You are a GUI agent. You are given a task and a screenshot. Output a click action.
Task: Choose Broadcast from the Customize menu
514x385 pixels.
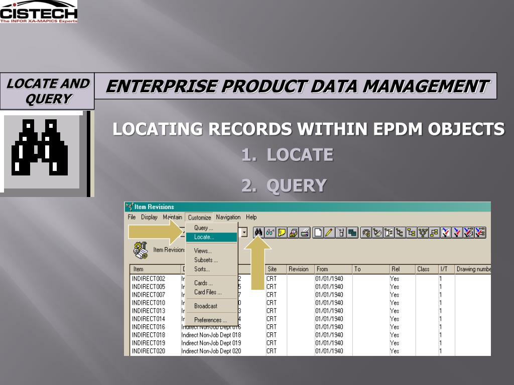click(211, 306)
